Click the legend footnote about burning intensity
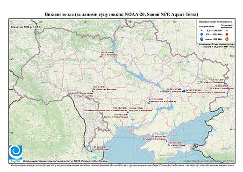 tap(216, 45)
